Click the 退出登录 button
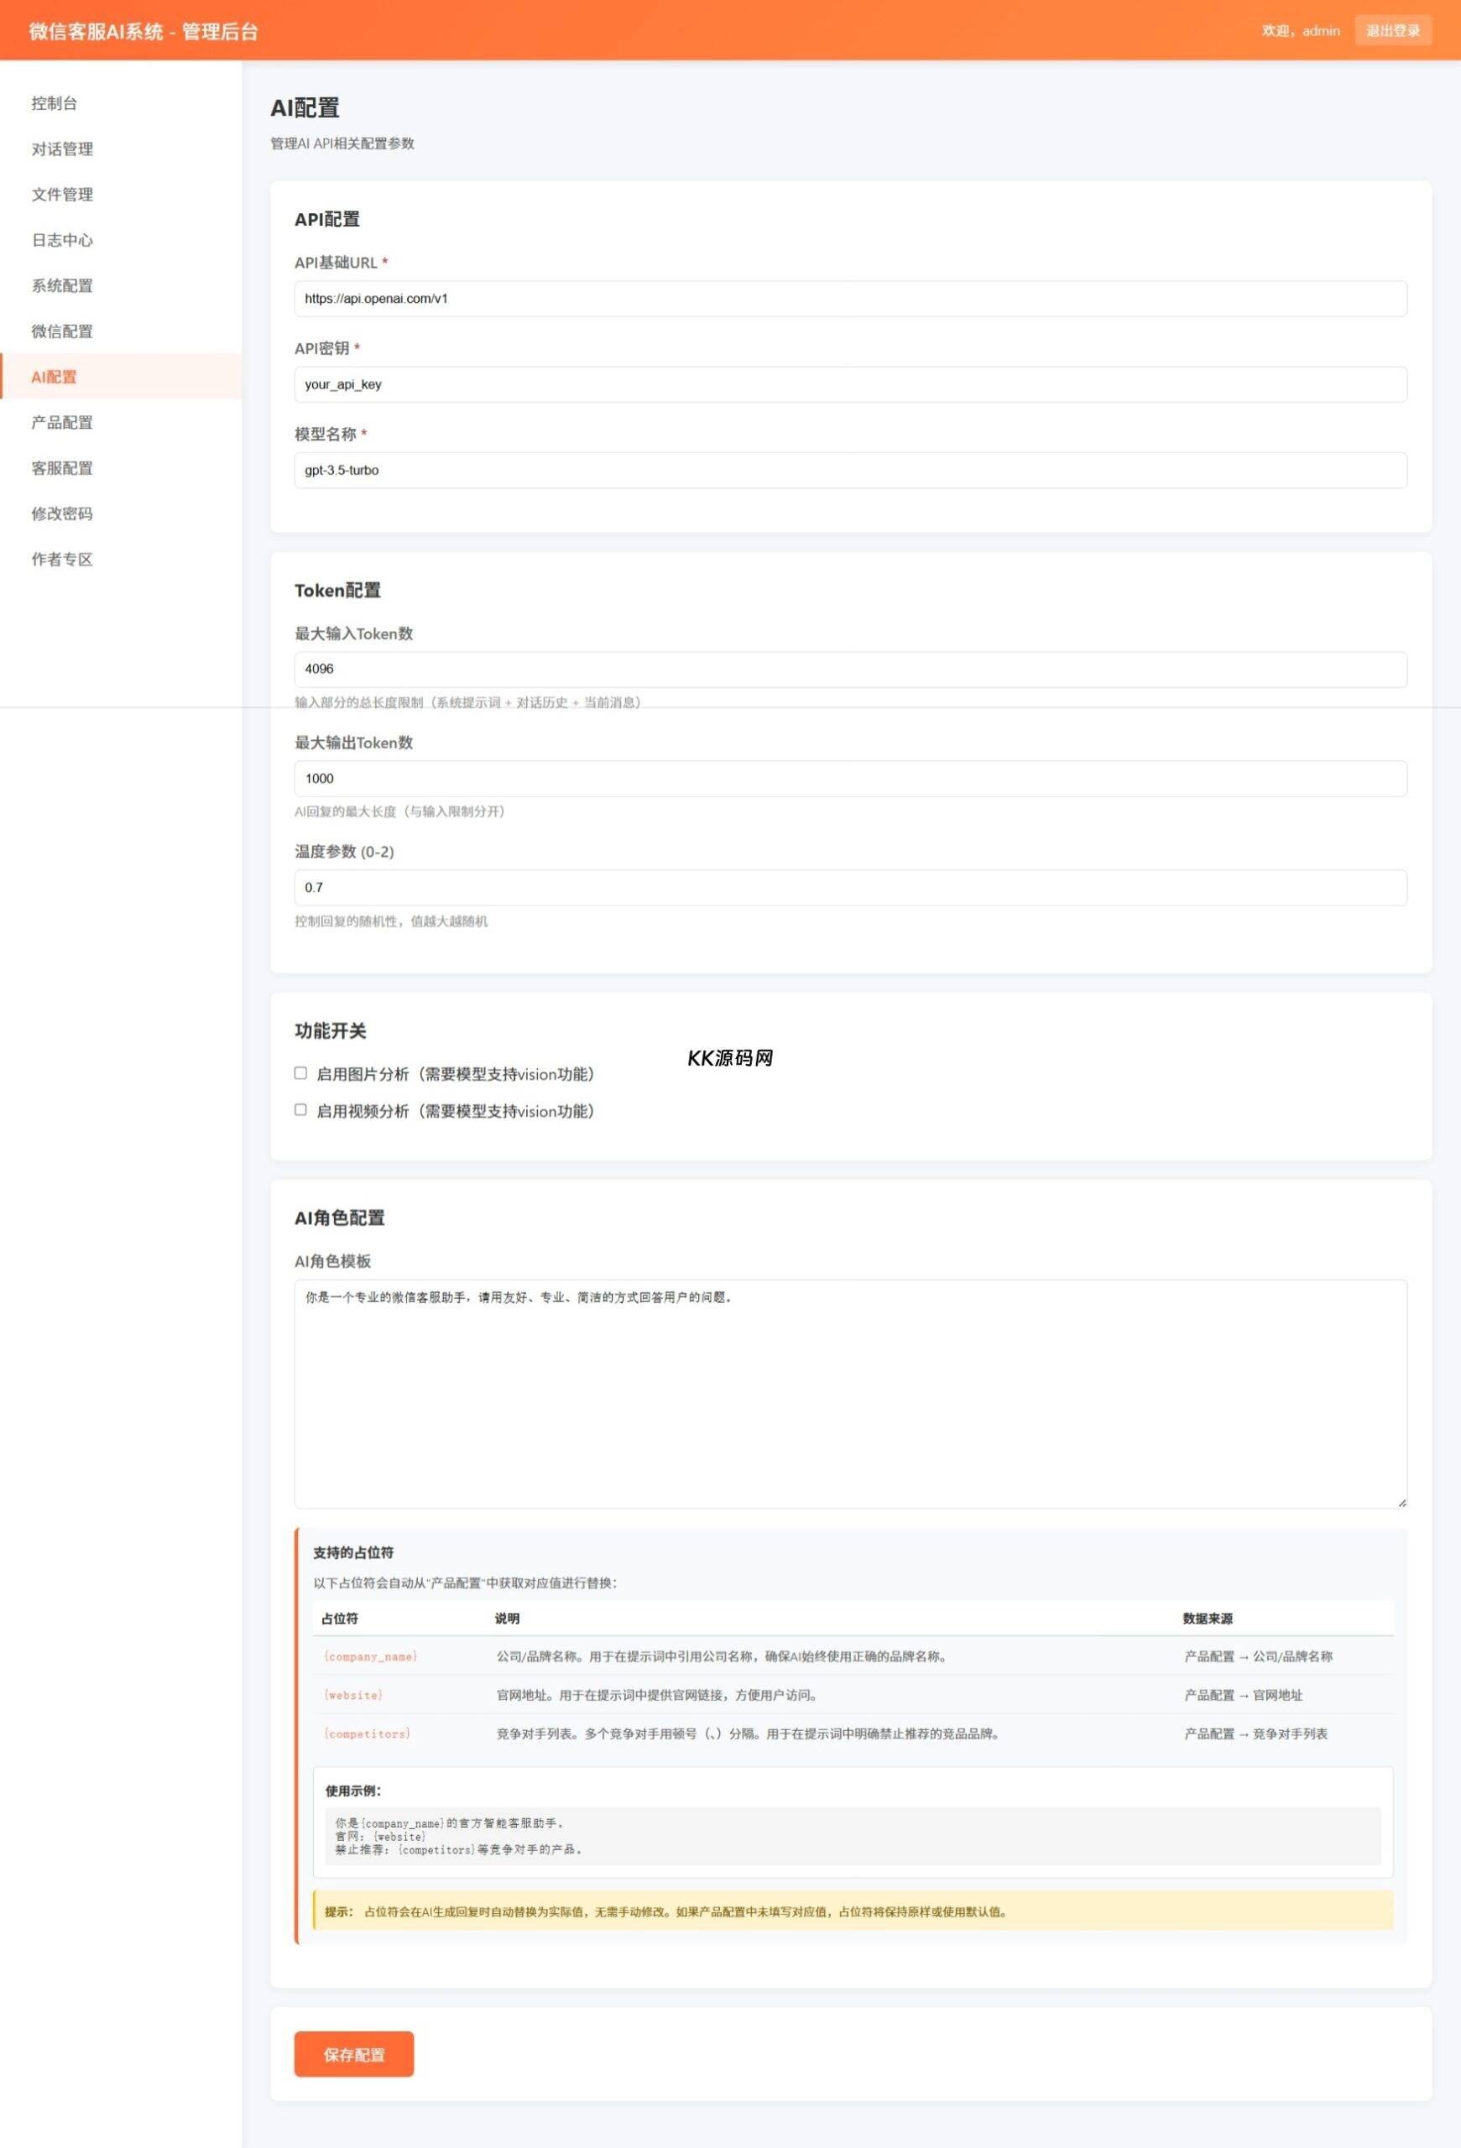 [x=1391, y=30]
